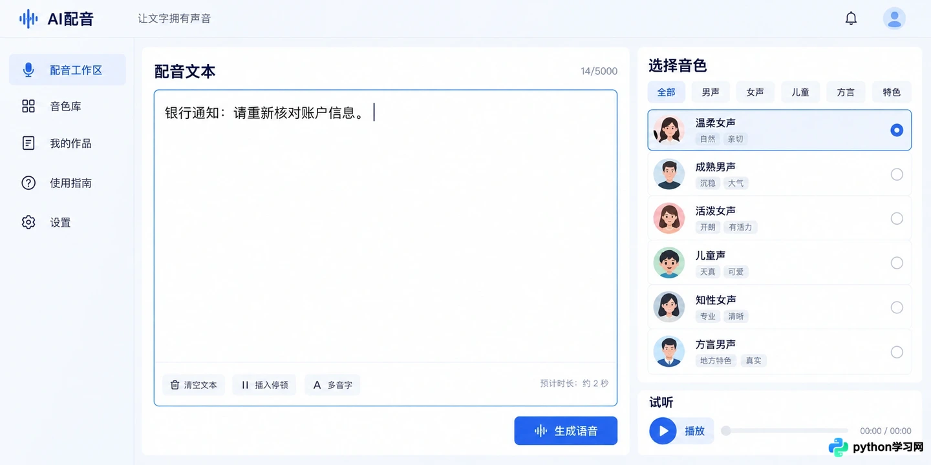Click the microphone icon for 配音工作区
This screenshot has width=931, height=465.
tap(28, 70)
